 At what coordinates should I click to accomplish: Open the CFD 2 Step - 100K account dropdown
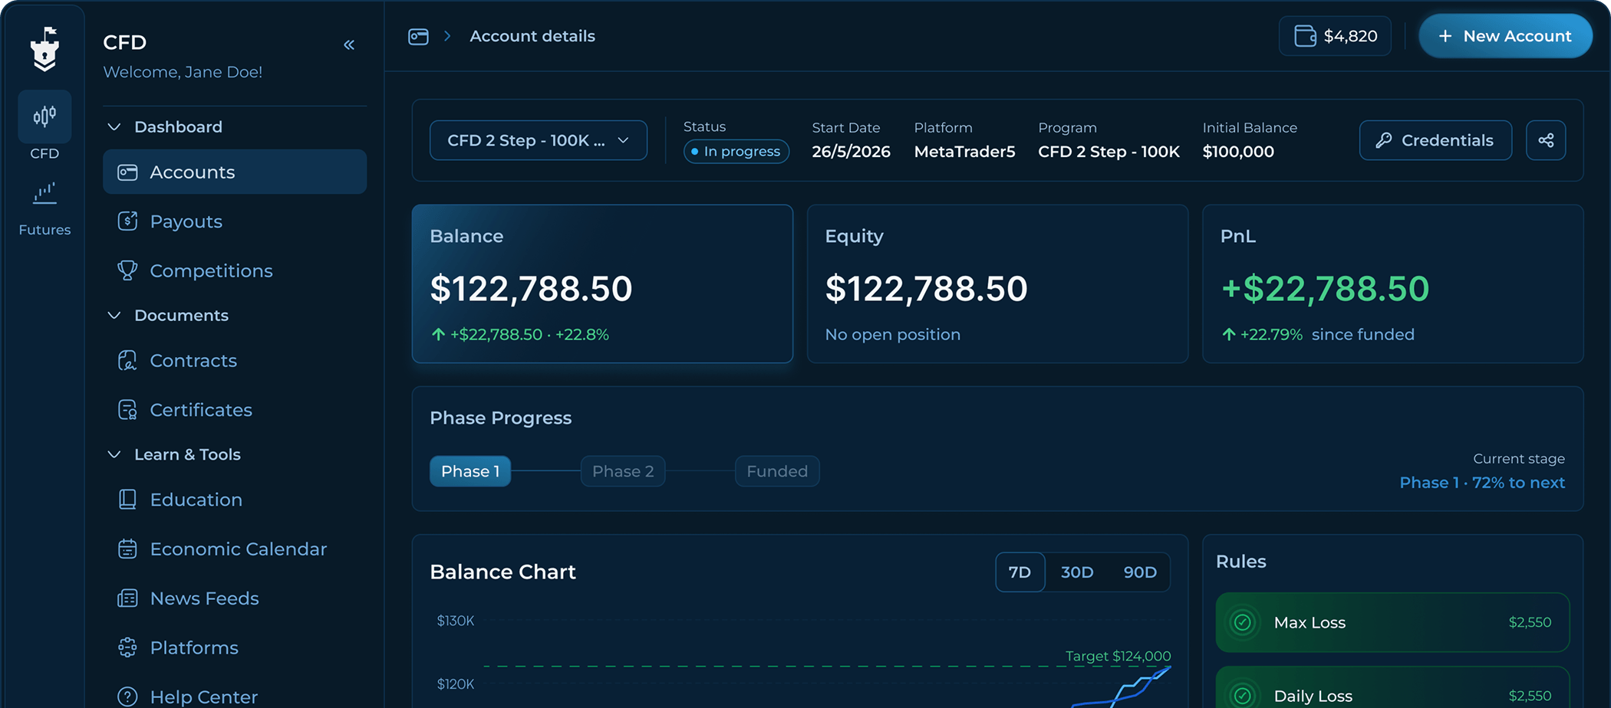[539, 140]
